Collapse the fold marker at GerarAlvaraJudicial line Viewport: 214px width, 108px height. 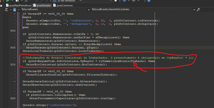15,81
